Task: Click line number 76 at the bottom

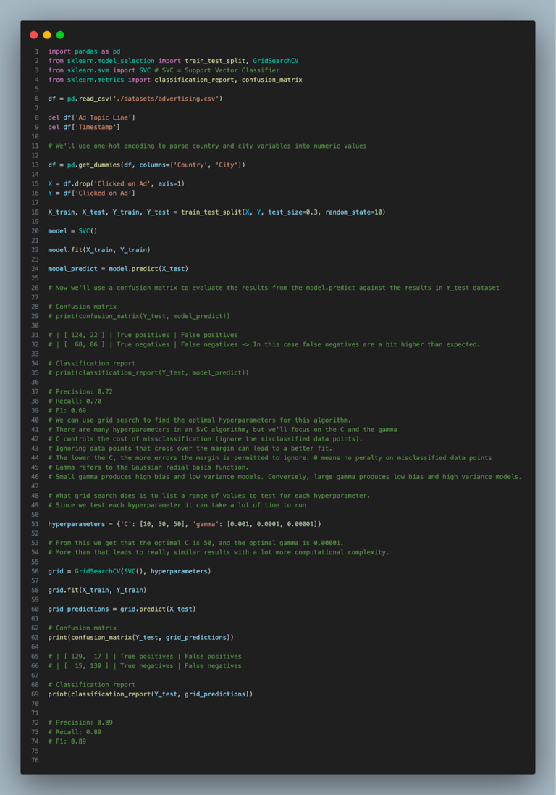Action: click(35, 760)
